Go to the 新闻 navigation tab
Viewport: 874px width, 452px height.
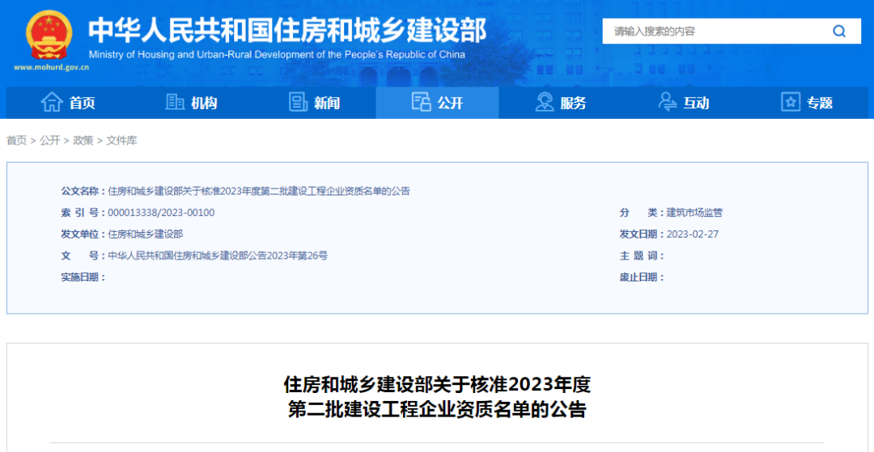314,103
